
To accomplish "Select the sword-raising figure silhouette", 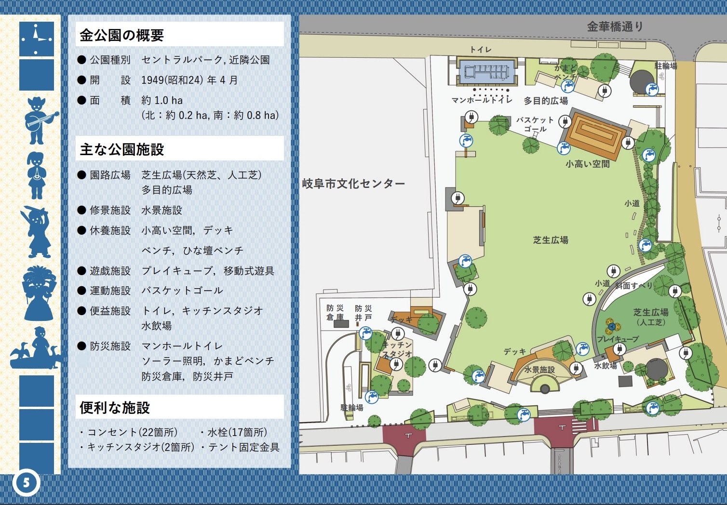I will click(36, 232).
